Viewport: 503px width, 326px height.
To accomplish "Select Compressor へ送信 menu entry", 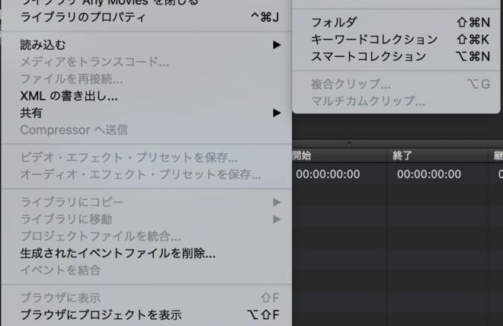I will point(74,129).
